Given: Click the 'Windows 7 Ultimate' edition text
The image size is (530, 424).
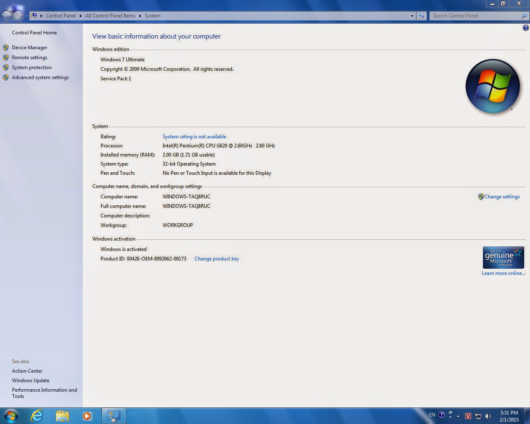Looking at the screenshot, I should [x=123, y=60].
